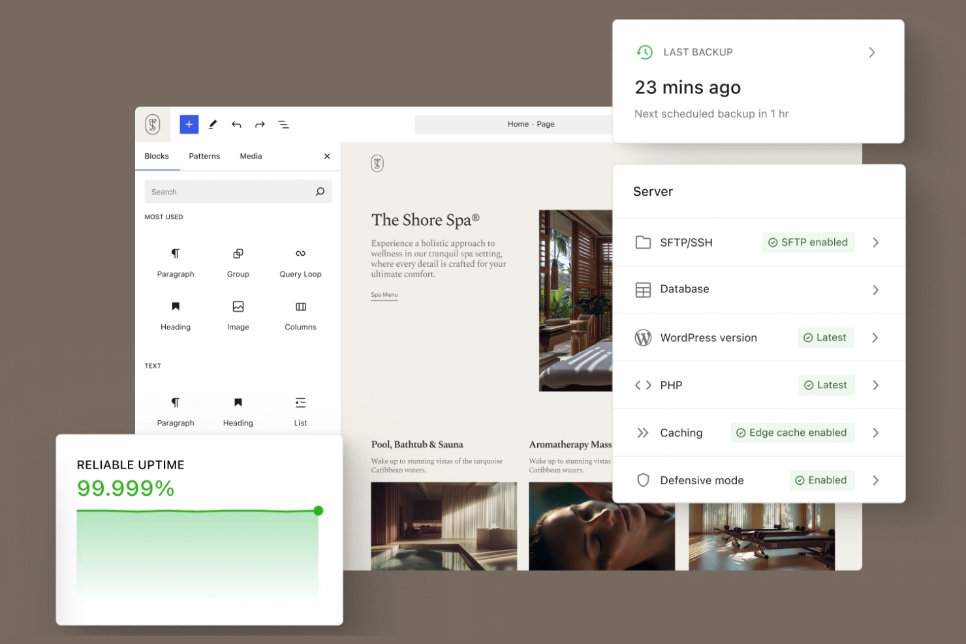Select the editing pencil tool icon
This screenshot has height=644, width=966.
212,124
